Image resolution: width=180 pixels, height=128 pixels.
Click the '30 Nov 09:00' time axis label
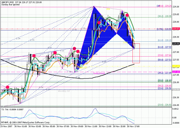(x=77, y=126)
